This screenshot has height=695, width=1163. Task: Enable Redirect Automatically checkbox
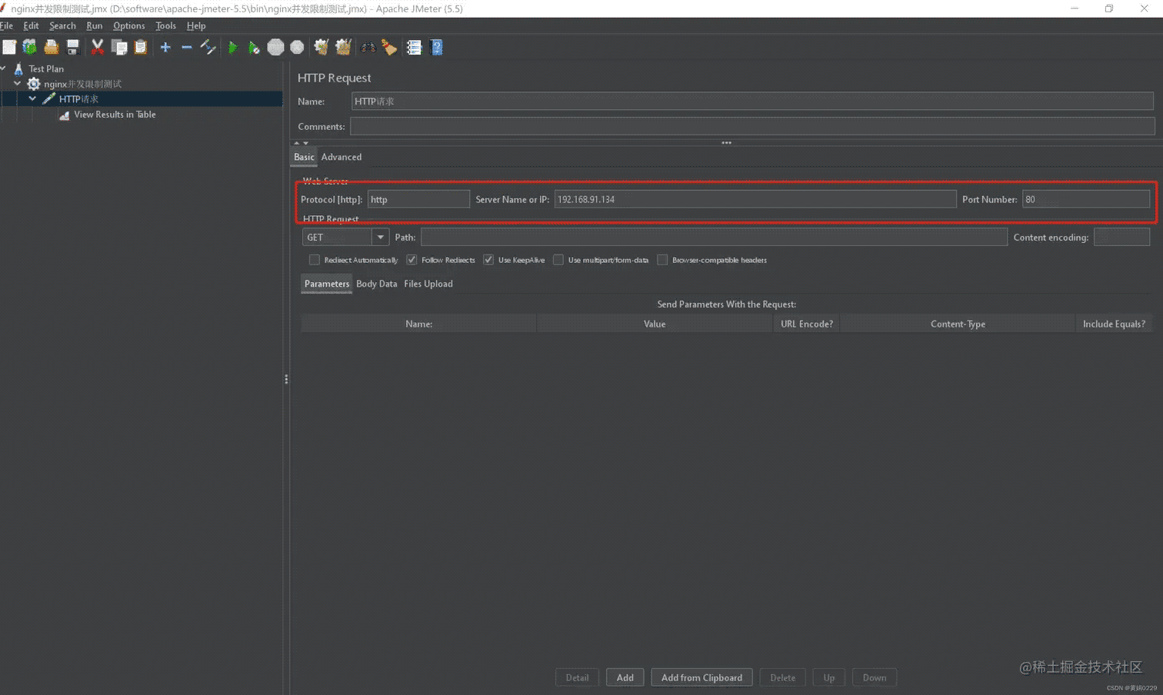[x=315, y=260]
